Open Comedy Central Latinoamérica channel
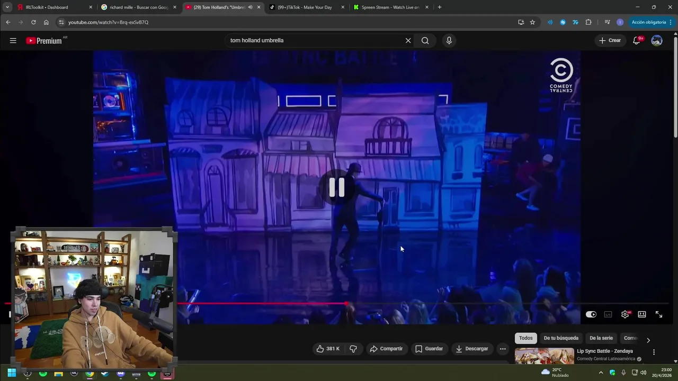The image size is (678, 381). pos(606,359)
